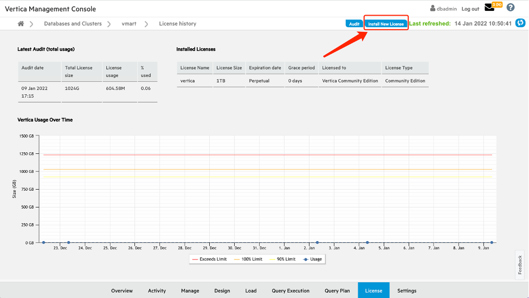Click the dbadmin user icon
This screenshot has height=298, width=529.
coord(433,9)
